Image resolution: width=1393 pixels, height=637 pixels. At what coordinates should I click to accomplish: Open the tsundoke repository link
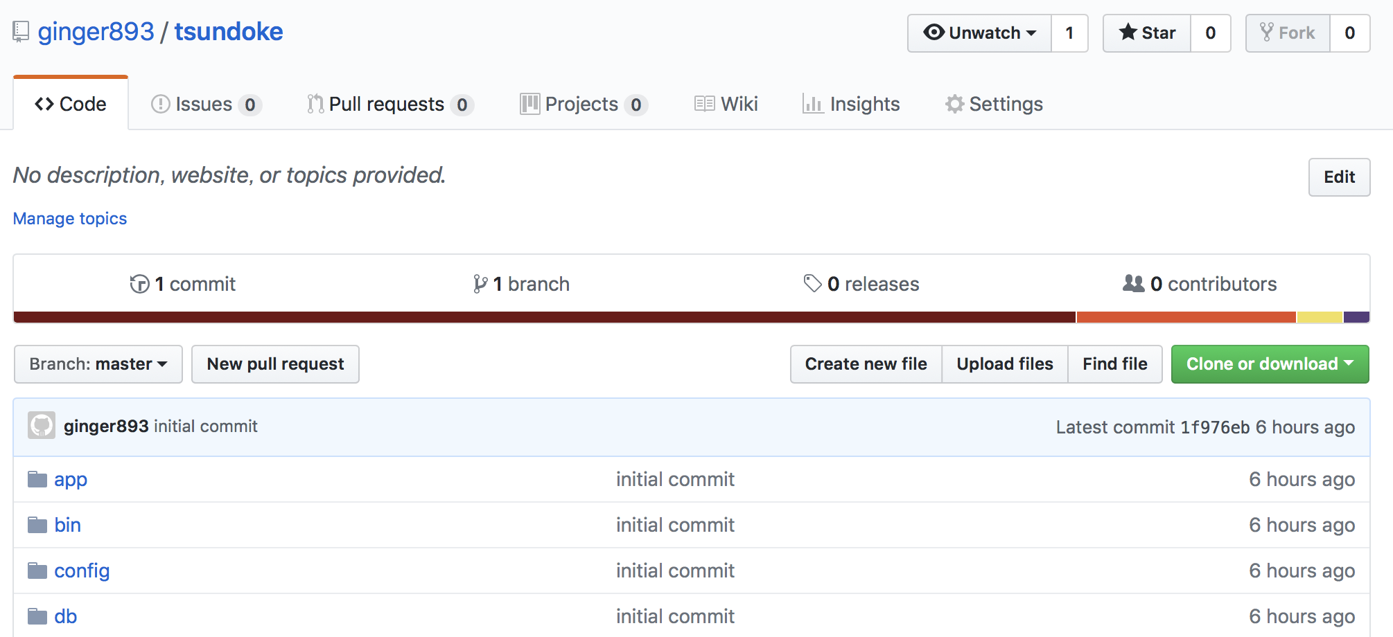click(229, 32)
